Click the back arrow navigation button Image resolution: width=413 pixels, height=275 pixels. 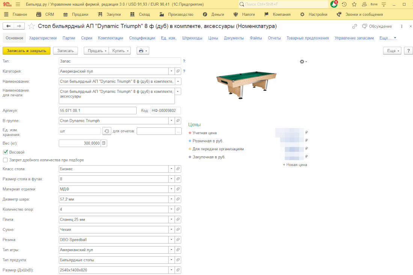9,26
